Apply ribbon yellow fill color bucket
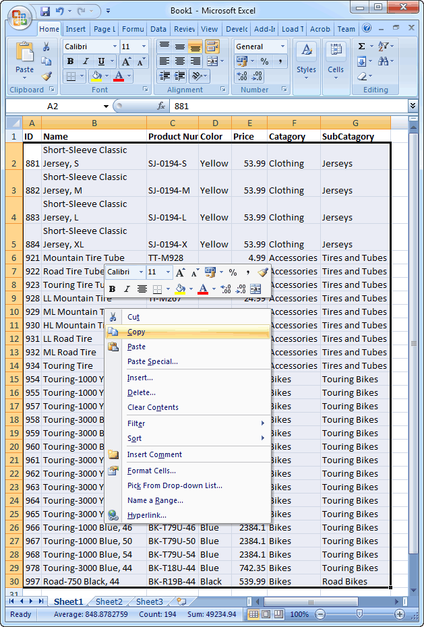 (96, 76)
